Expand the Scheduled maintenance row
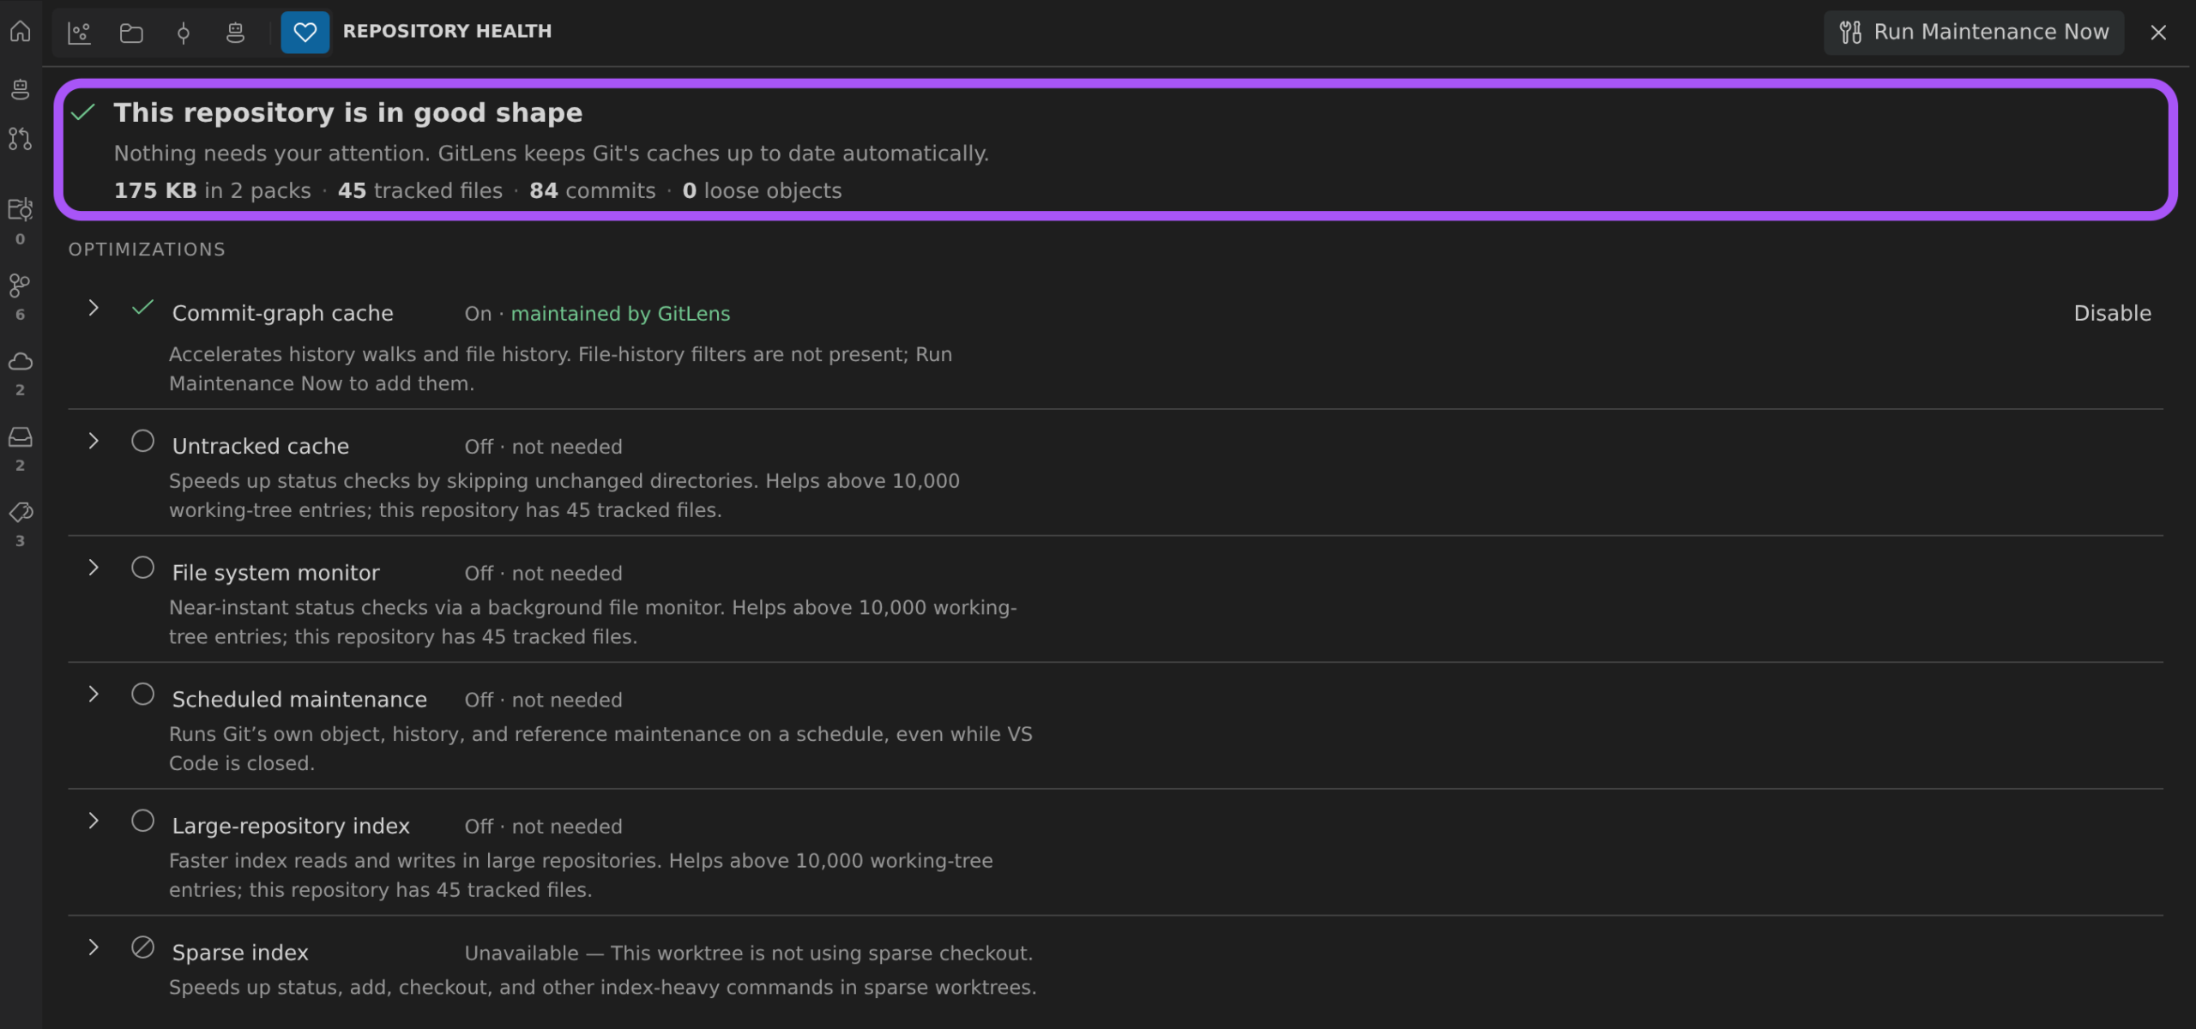This screenshot has width=2196, height=1029. [94, 694]
